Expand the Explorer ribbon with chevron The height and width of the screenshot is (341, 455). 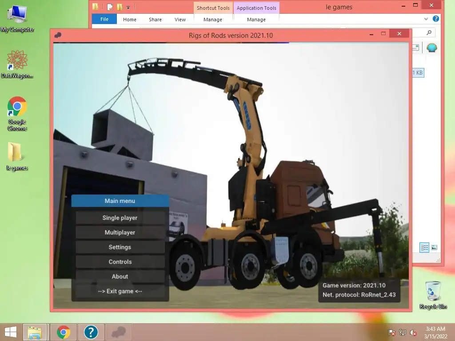(x=426, y=19)
